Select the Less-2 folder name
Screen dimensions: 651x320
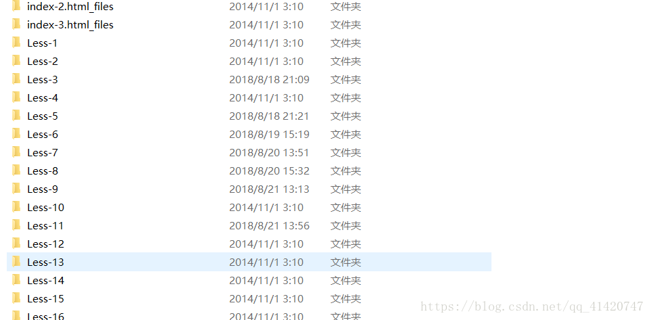tap(43, 62)
